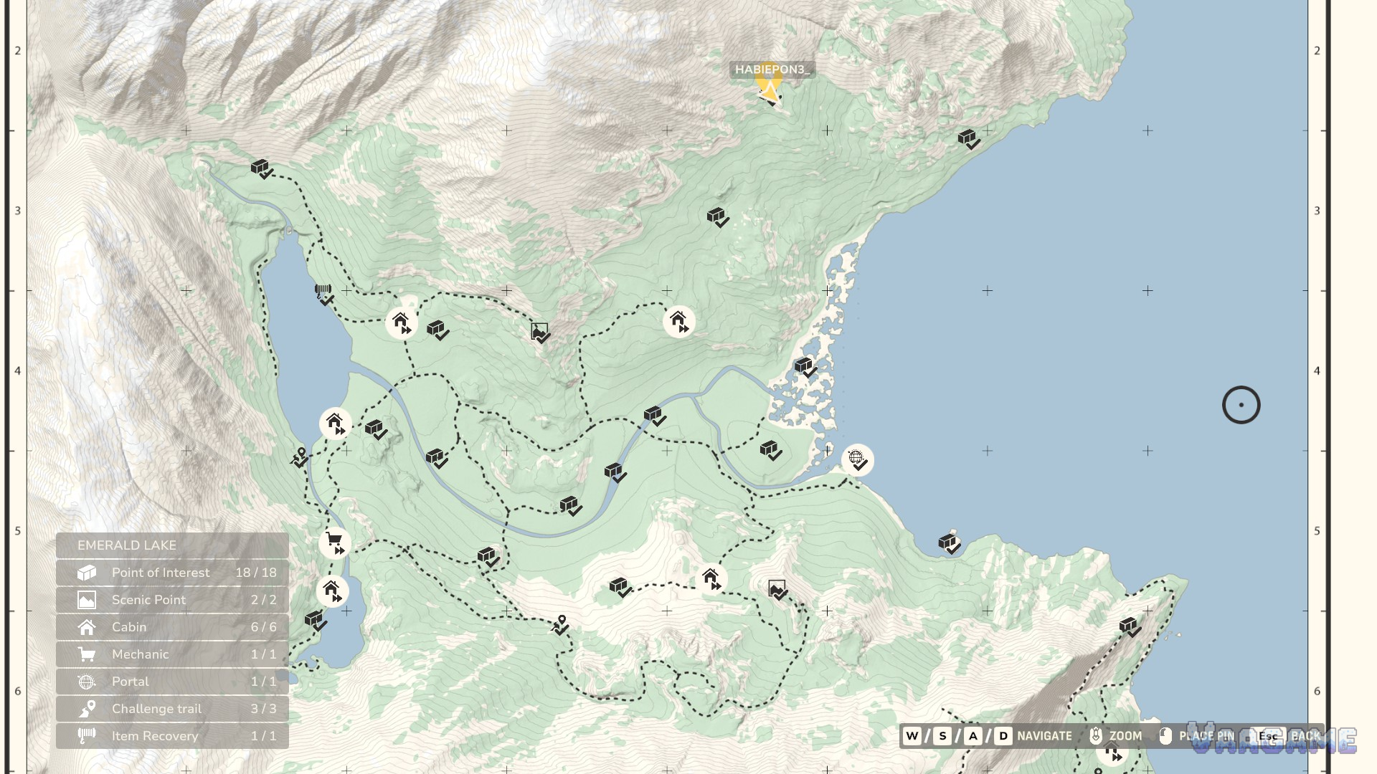The image size is (1377, 774).
Task: Select the Item Recovery 1/1 legend row
Action: 172,736
